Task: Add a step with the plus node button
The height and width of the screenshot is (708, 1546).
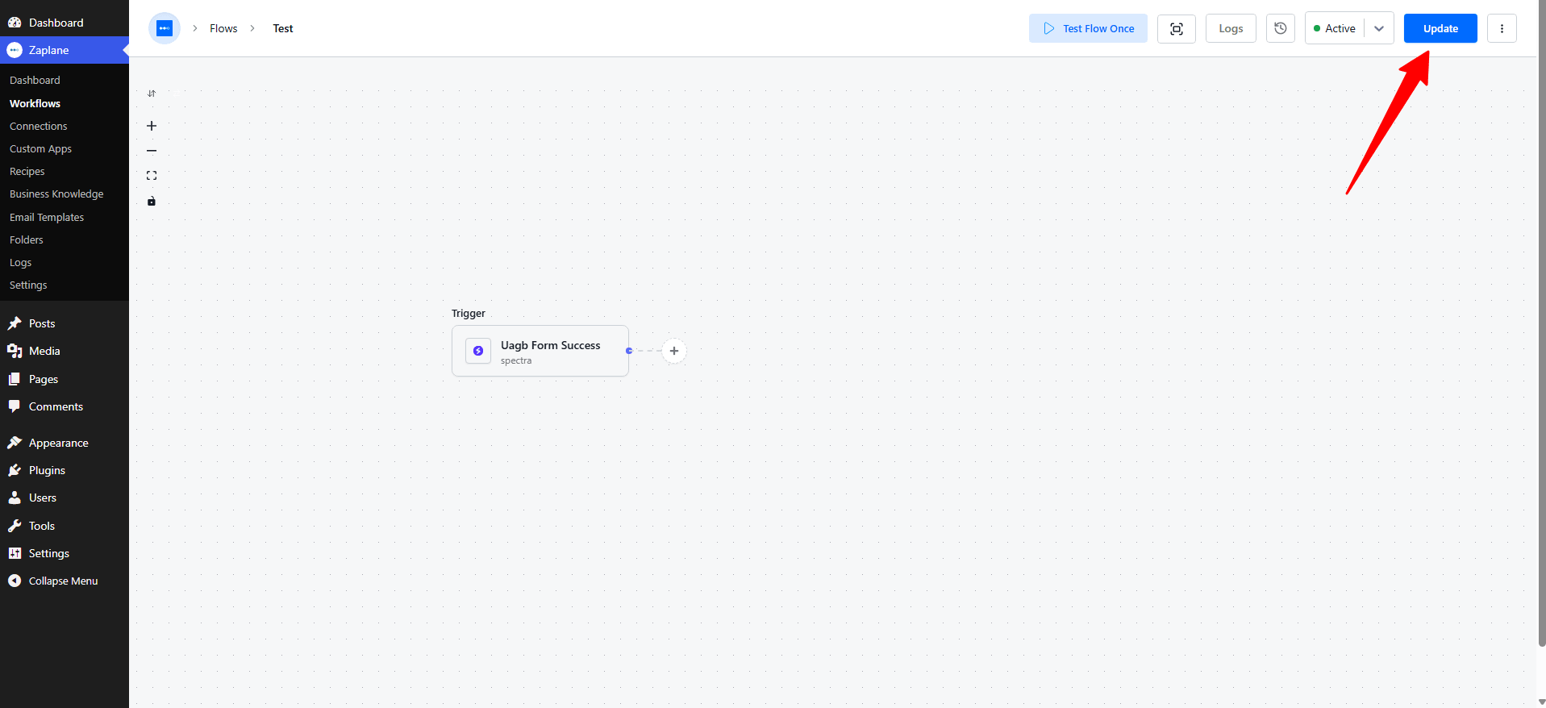Action: [x=674, y=351]
